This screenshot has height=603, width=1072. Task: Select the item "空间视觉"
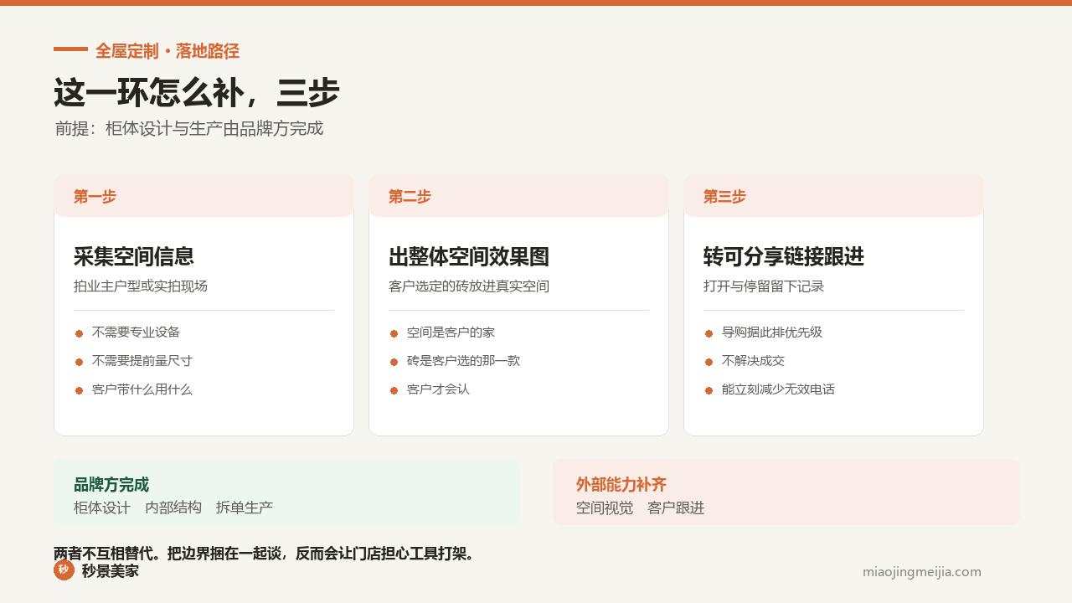pyautogui.click(x=605, y=508)
